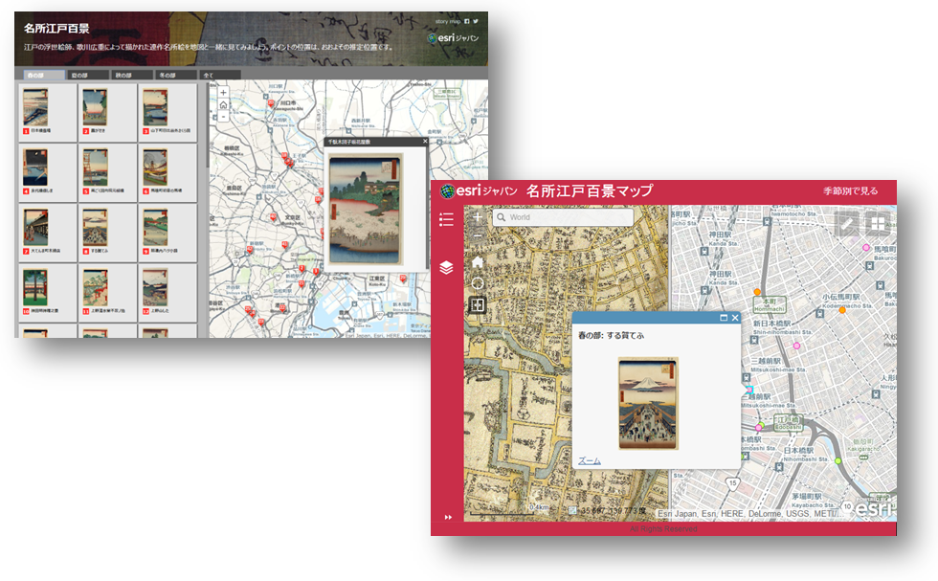Screen dimensions: 938x581
Task: Zoom in on the red-framed Edo map
Action: pos(478,217)
